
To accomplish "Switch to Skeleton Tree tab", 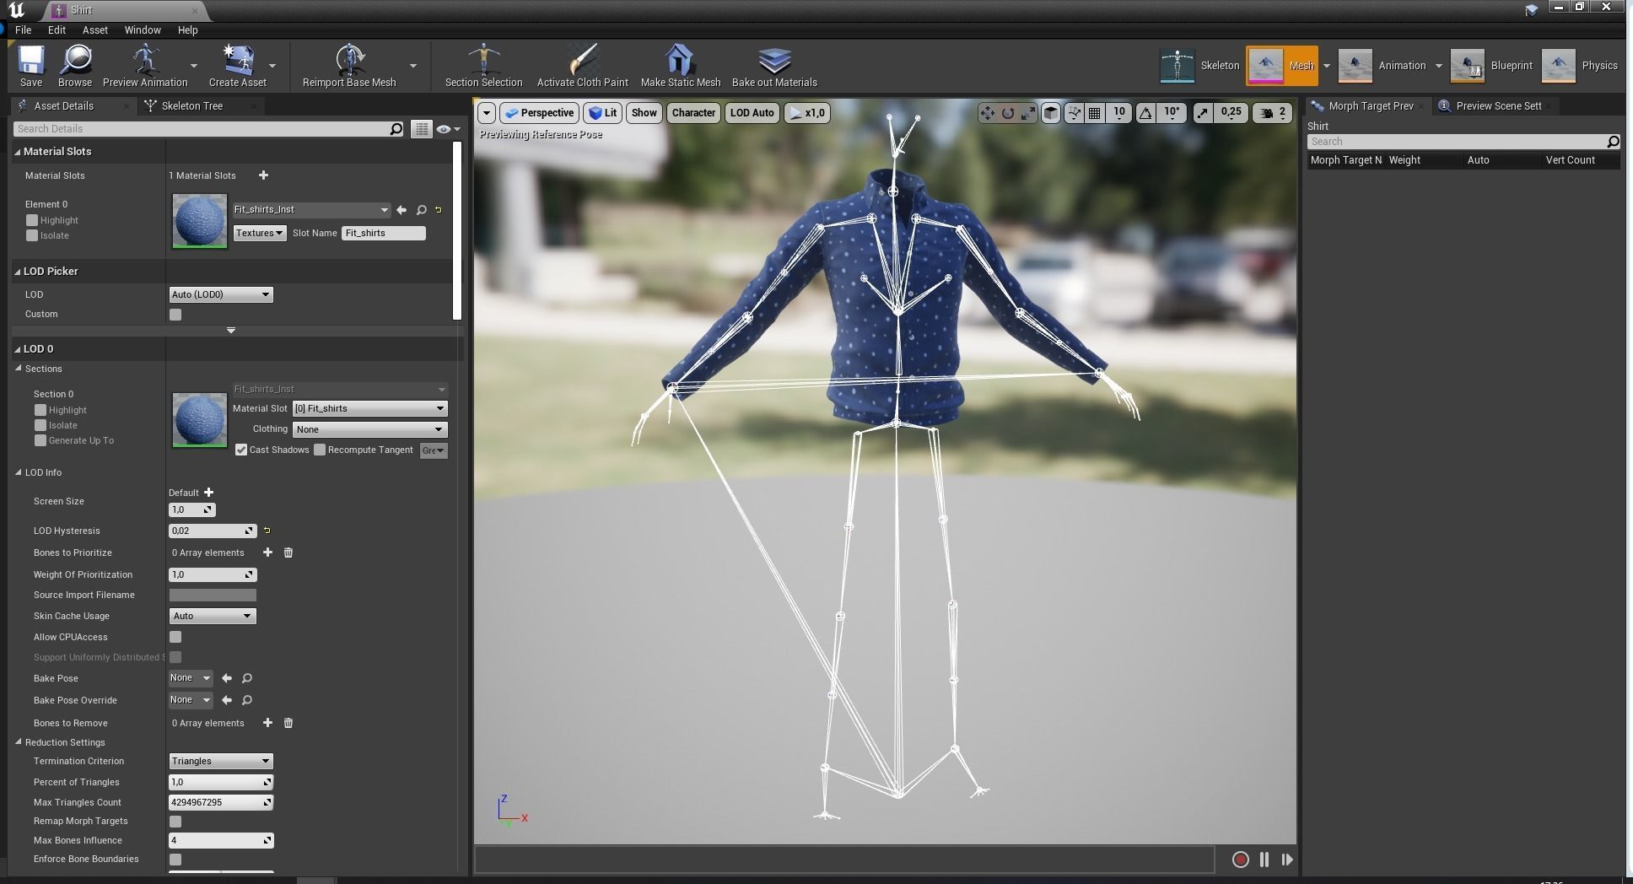I will [x=192, y=105].
